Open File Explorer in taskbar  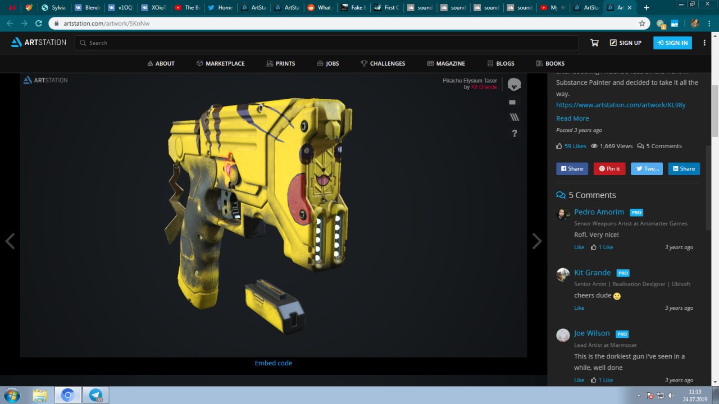point(39,395)
